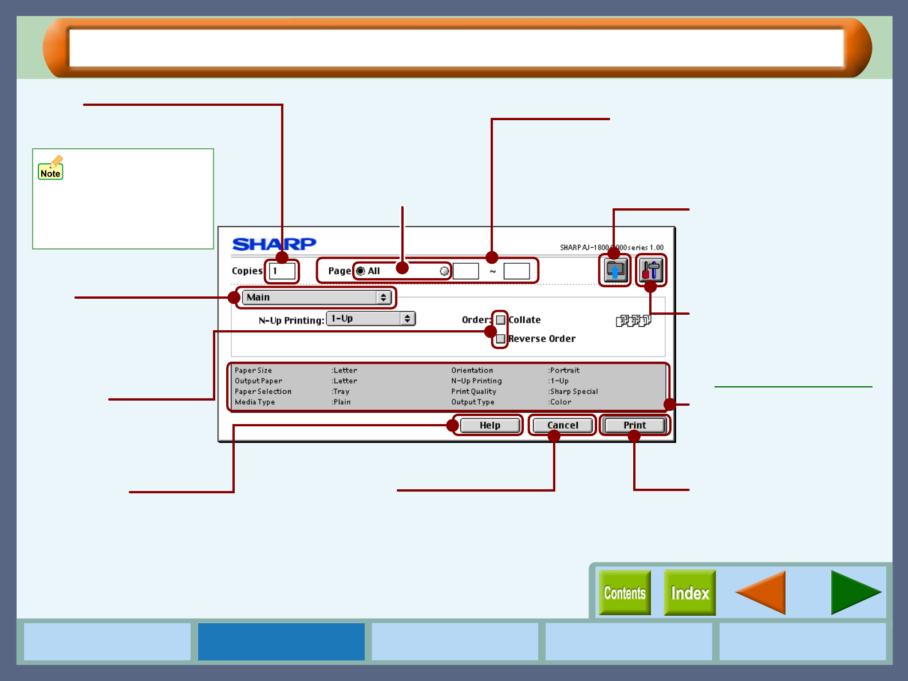Click the orange previous page arrow
The width and height of the screenshot is (908, 681).
[760, 592]
